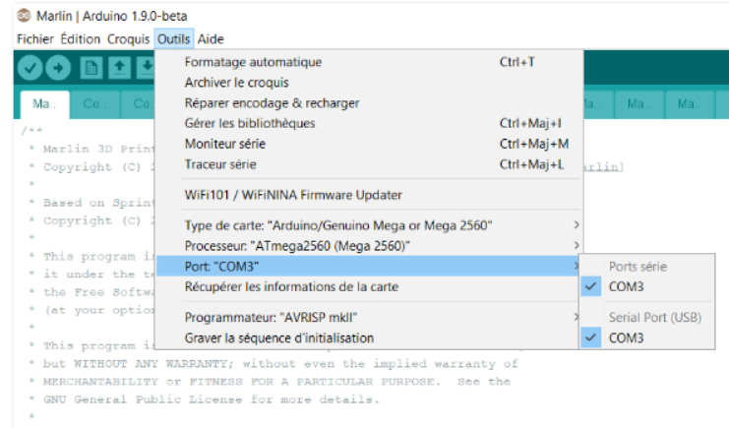Switch to the active white Ma.. tab

point(45,103)
